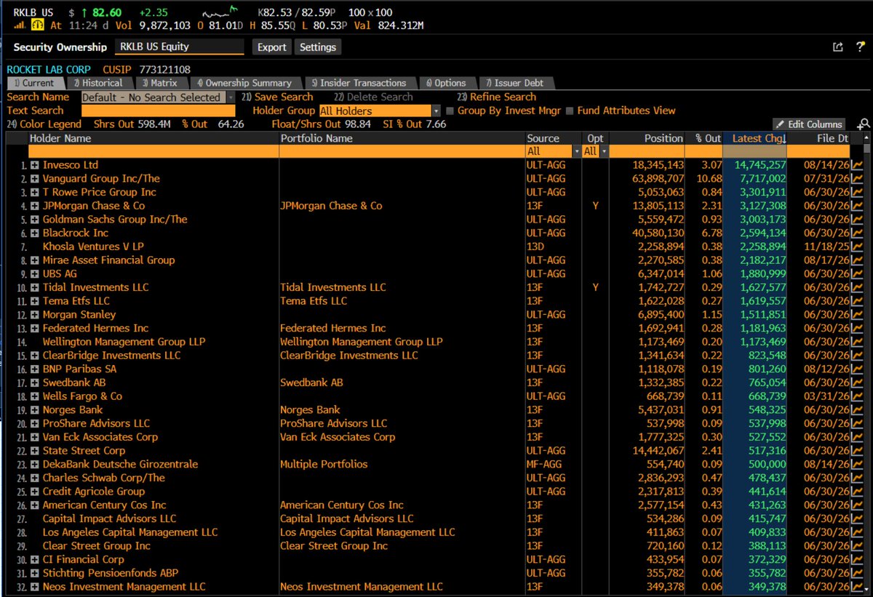Open chart icon on Tidal Investments row

(857, 287)
